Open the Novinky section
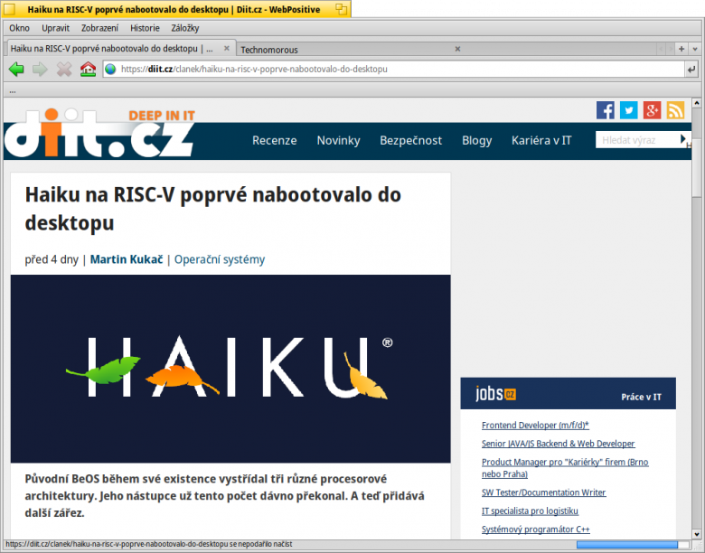This screenshot has width=705, height=553. [338, 140]
